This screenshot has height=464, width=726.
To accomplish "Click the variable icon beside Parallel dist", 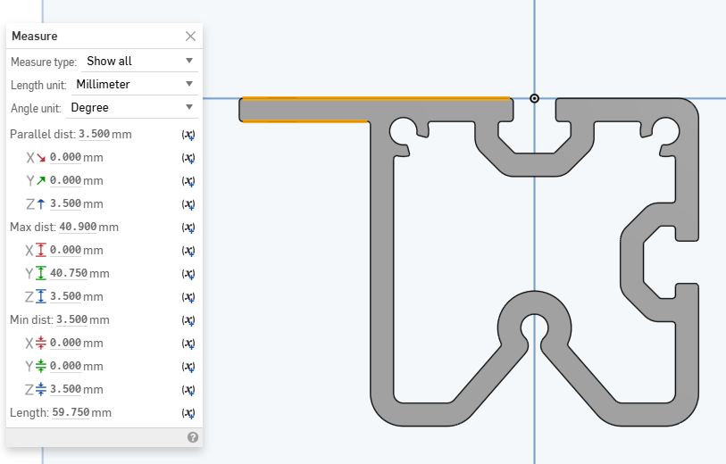I will tap(188, 135).
